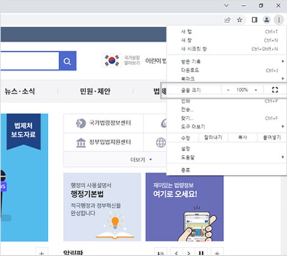The width and height of the screenshot is (287, 256).
Task: Close the Chrome three-dot menu button
Action: coord(279,20)
